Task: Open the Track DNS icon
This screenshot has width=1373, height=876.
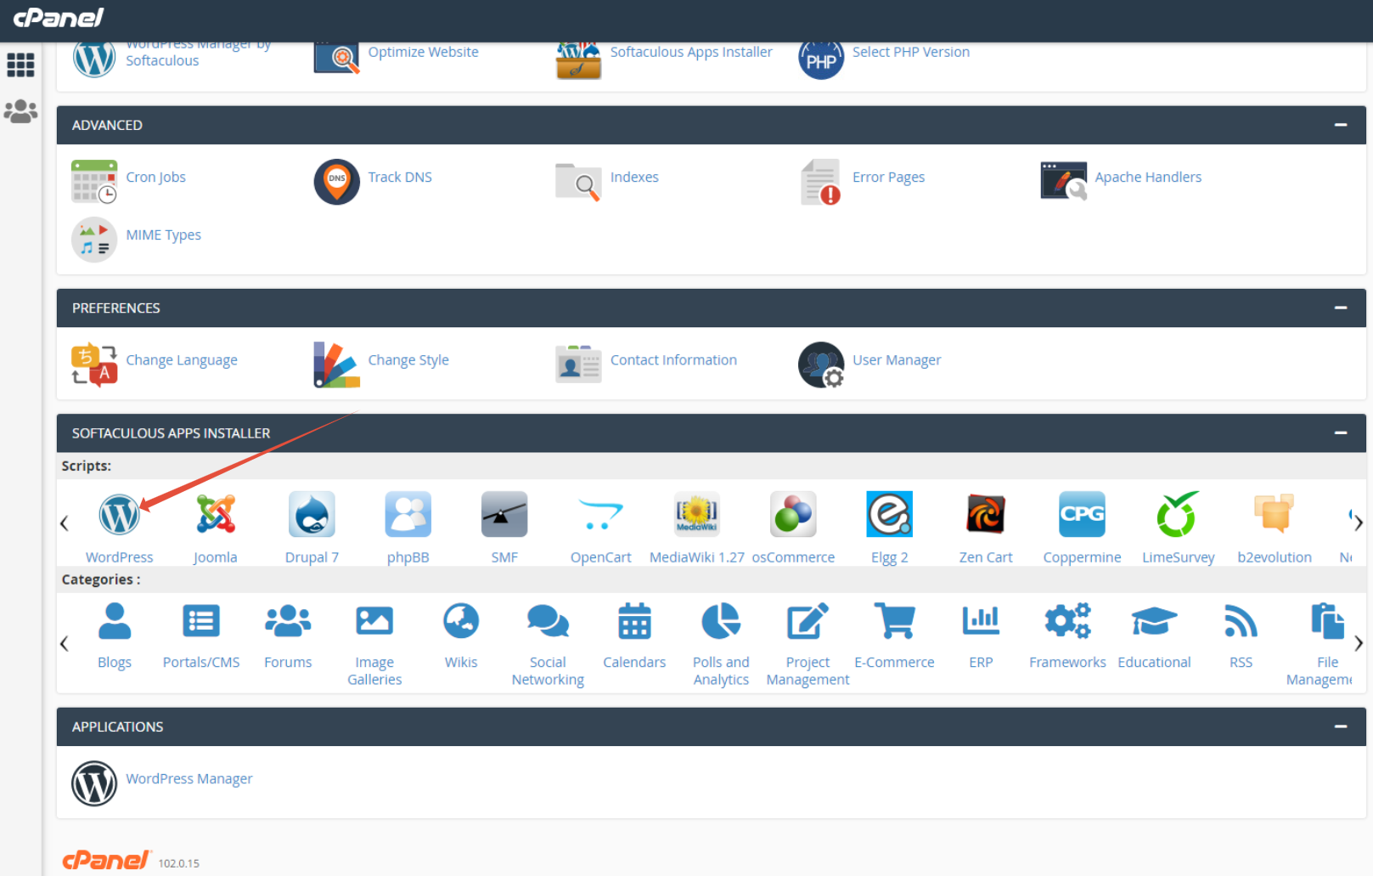Action: 337,182
